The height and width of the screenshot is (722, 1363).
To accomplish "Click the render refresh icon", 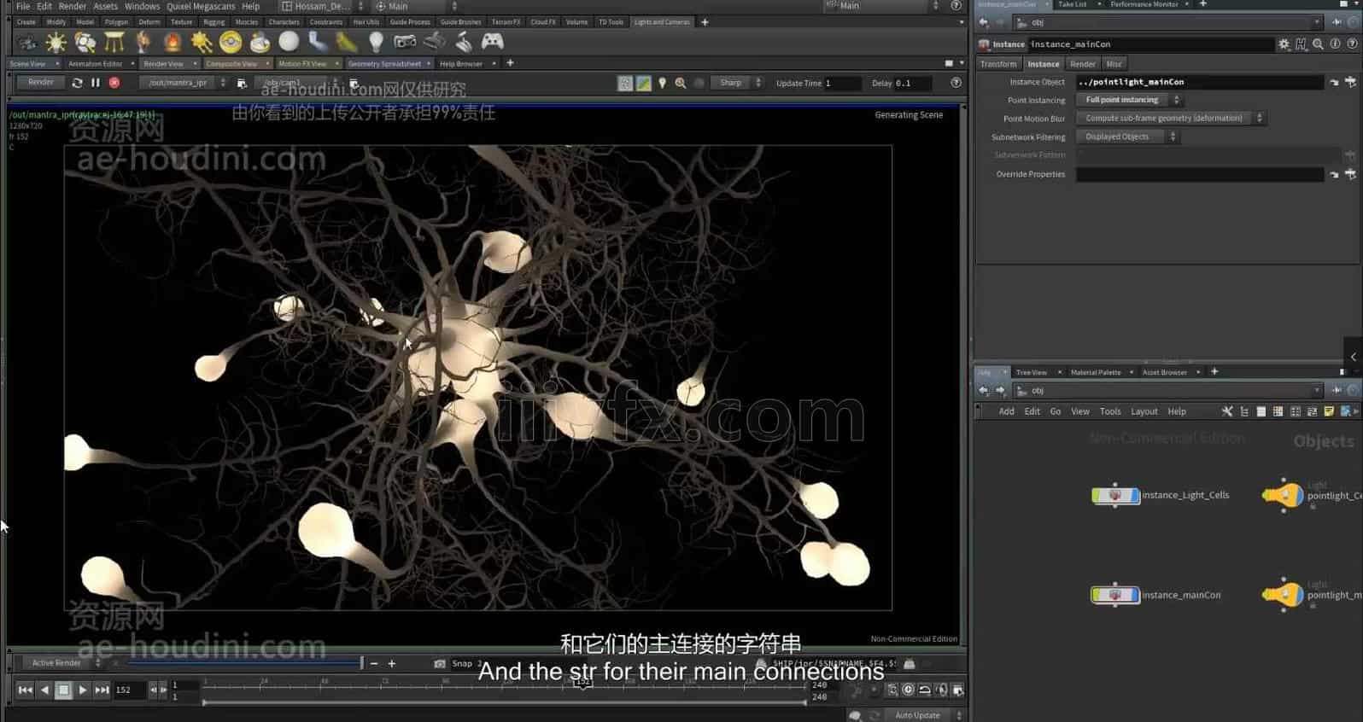I will pyautogui.click(x=78, y=83).
